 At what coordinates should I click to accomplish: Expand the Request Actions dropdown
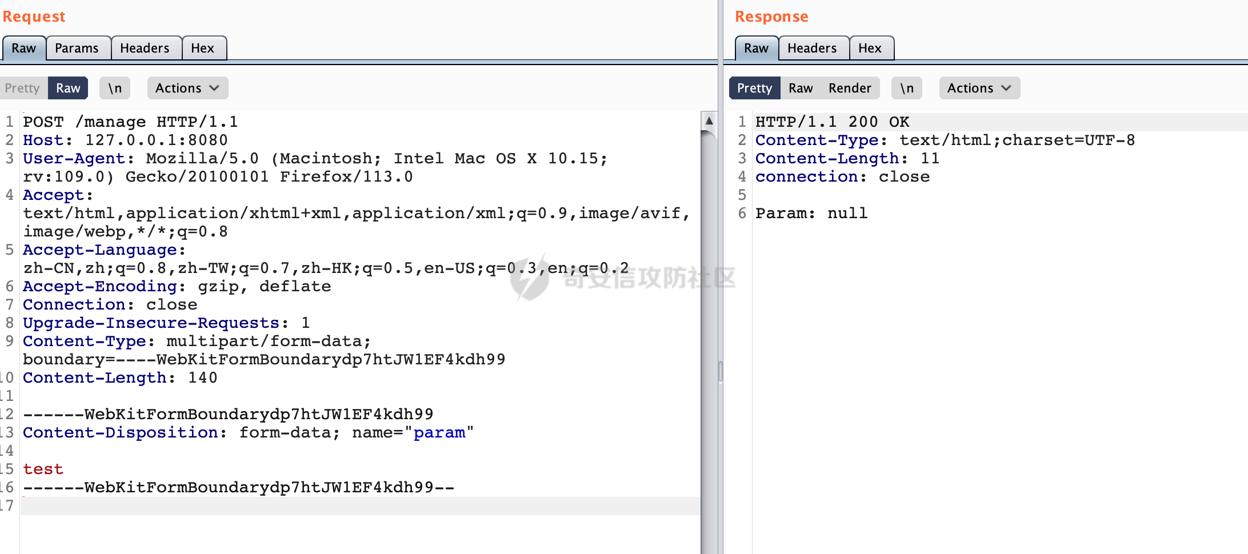tap(187, 88)
